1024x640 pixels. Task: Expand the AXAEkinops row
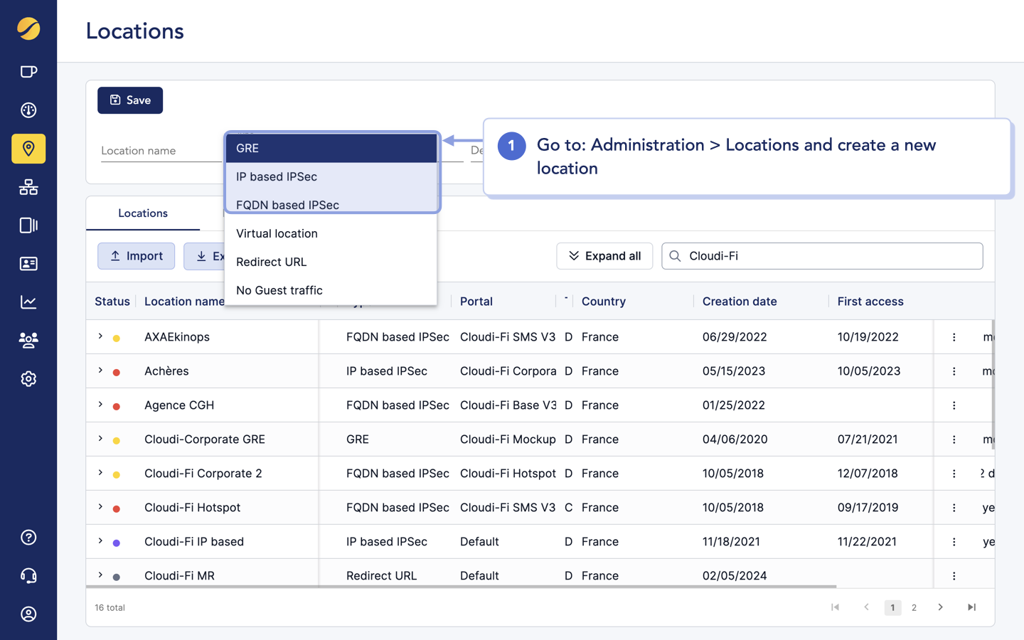click(100, 336)
